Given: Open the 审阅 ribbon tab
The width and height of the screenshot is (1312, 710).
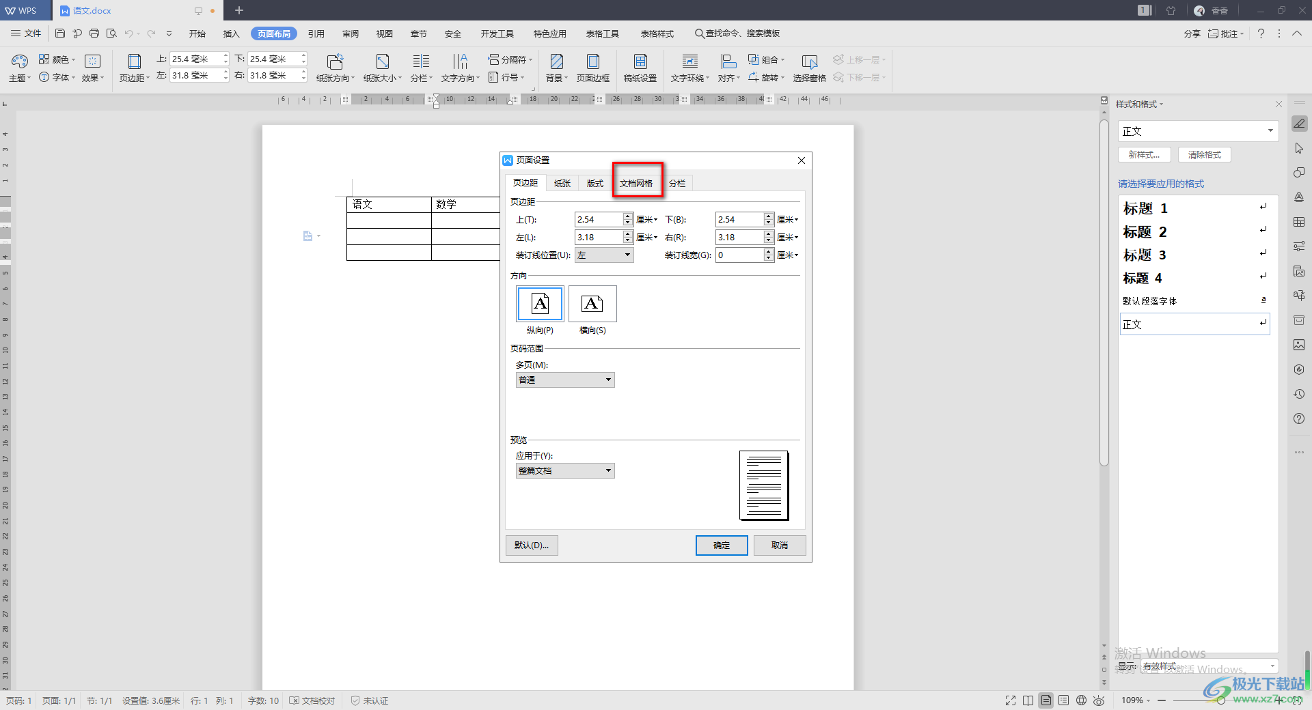Looking at the screenshot, I should click(x=351, y=33).
